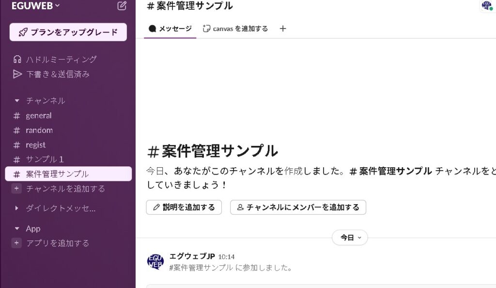Click the plus icon beside チャンネルを追加する
The image size is (496, 288).
pos(17,189)
